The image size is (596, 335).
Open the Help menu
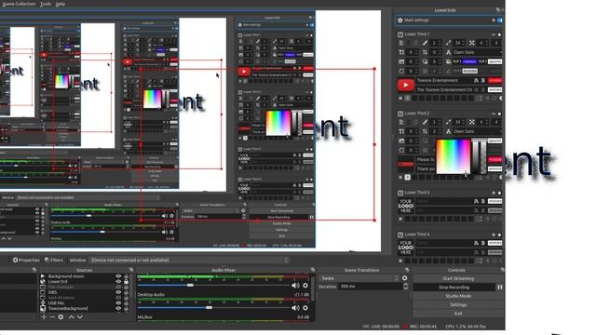point(60,4)
